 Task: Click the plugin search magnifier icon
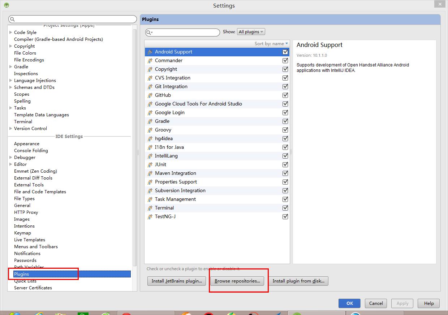tap(149, 33)
